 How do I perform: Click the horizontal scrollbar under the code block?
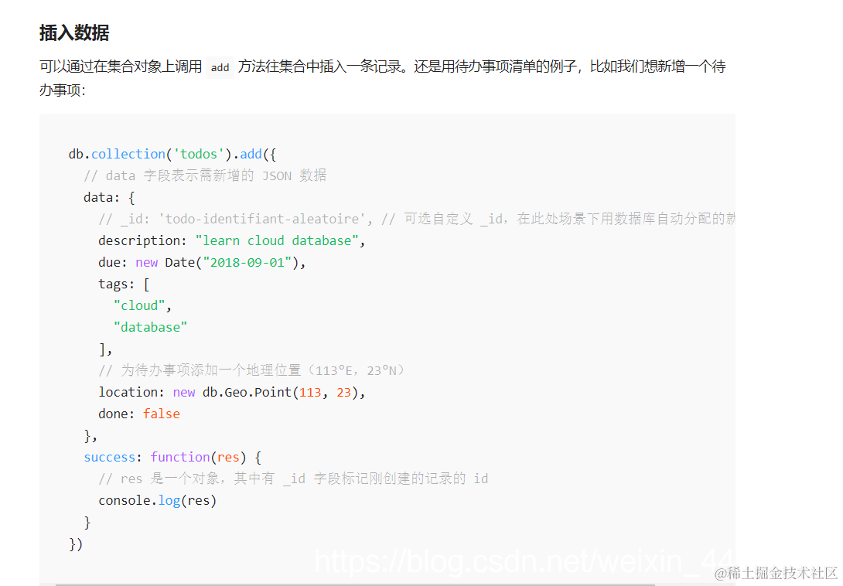(x=355, y=584)
